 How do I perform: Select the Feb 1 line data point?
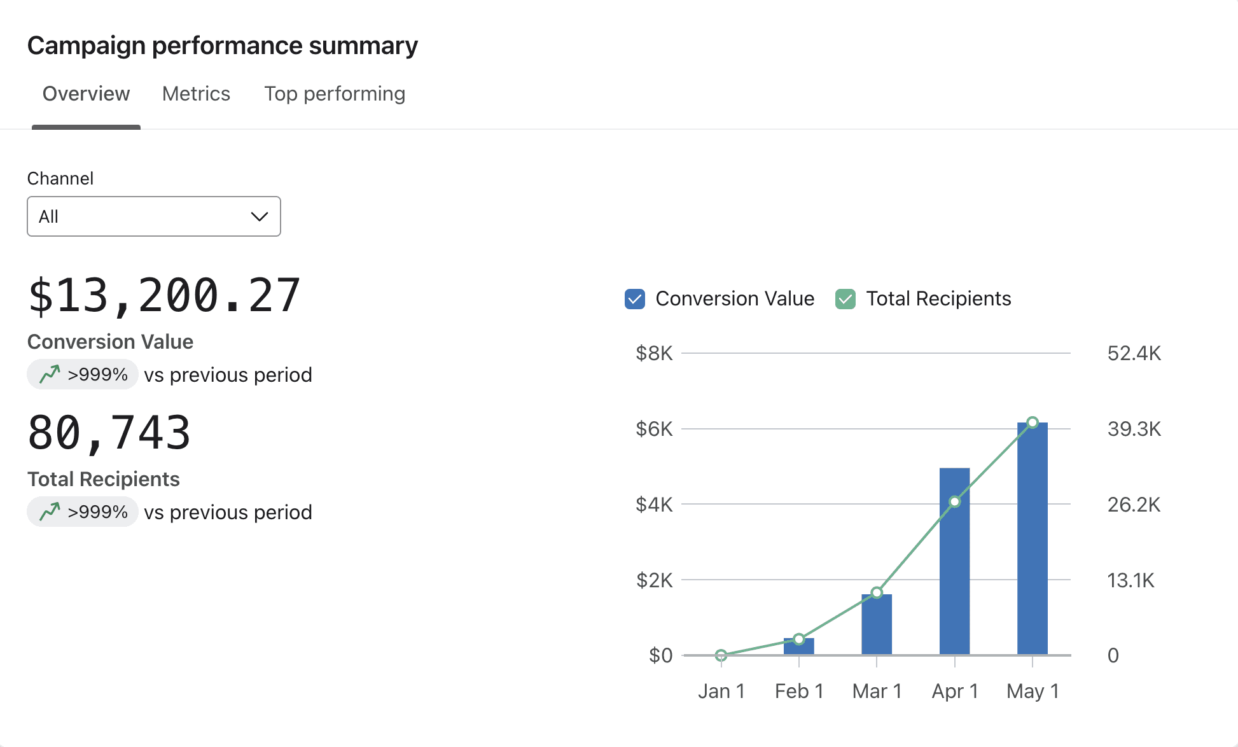click(799, 639)
